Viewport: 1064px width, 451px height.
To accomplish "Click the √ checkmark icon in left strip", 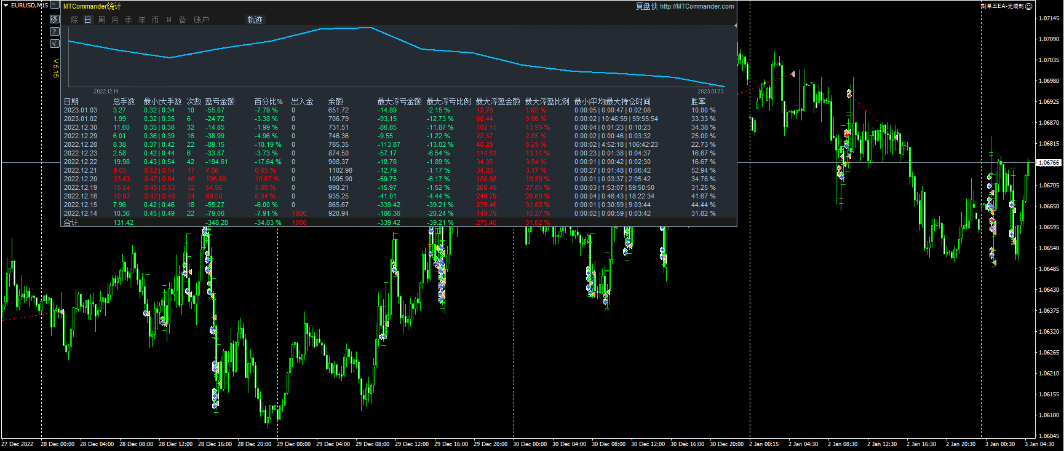I will [54, 44].
